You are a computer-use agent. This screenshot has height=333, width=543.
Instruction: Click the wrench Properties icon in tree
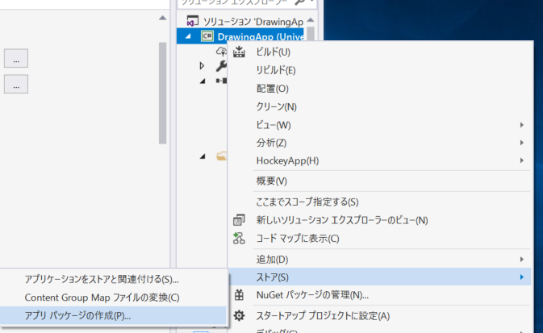[221, 66]
